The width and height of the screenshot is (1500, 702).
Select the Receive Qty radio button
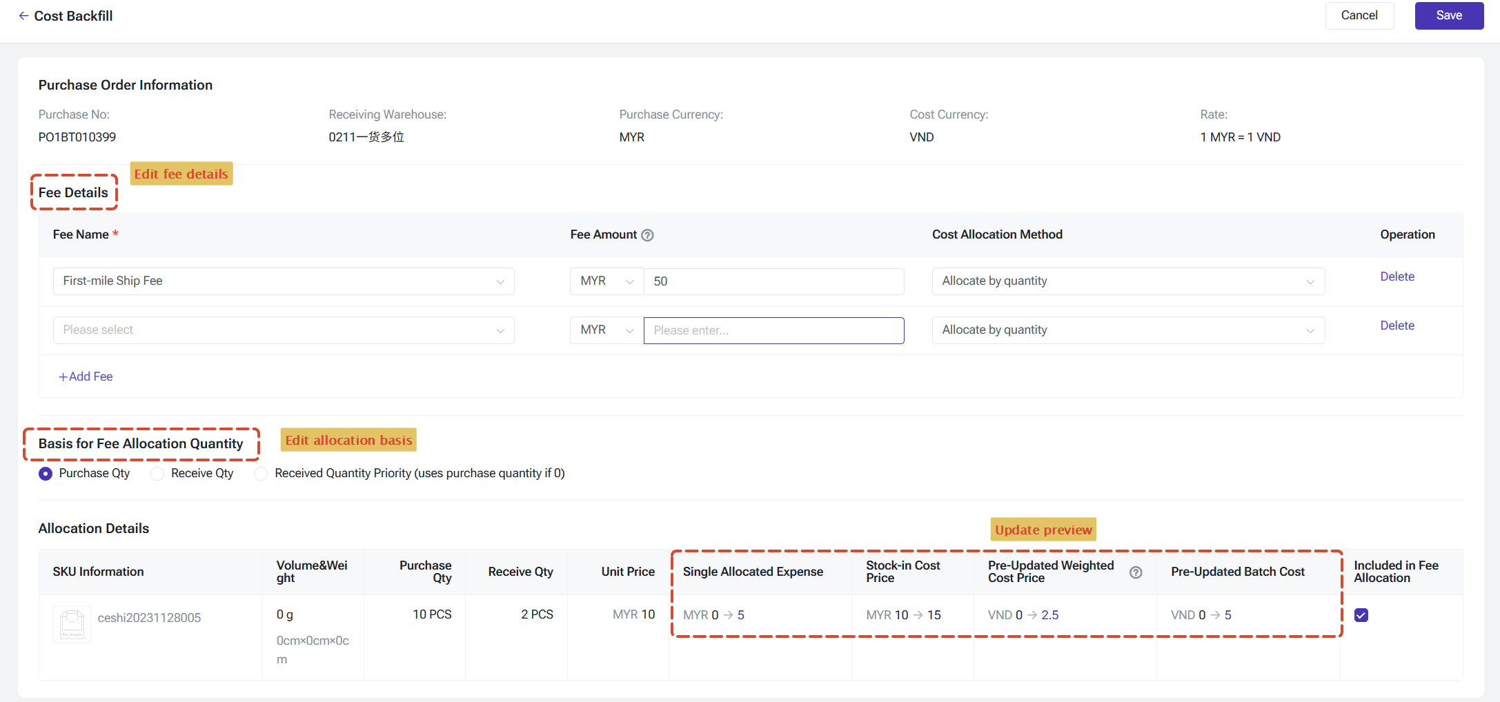point(157,474)
